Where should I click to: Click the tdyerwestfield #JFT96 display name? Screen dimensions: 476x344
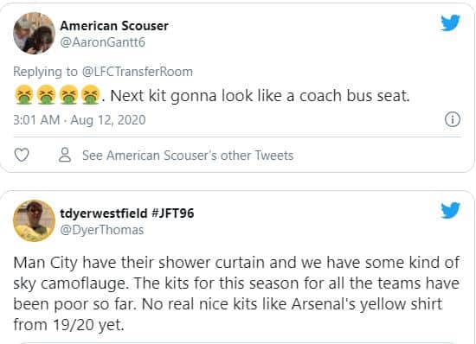127,213
